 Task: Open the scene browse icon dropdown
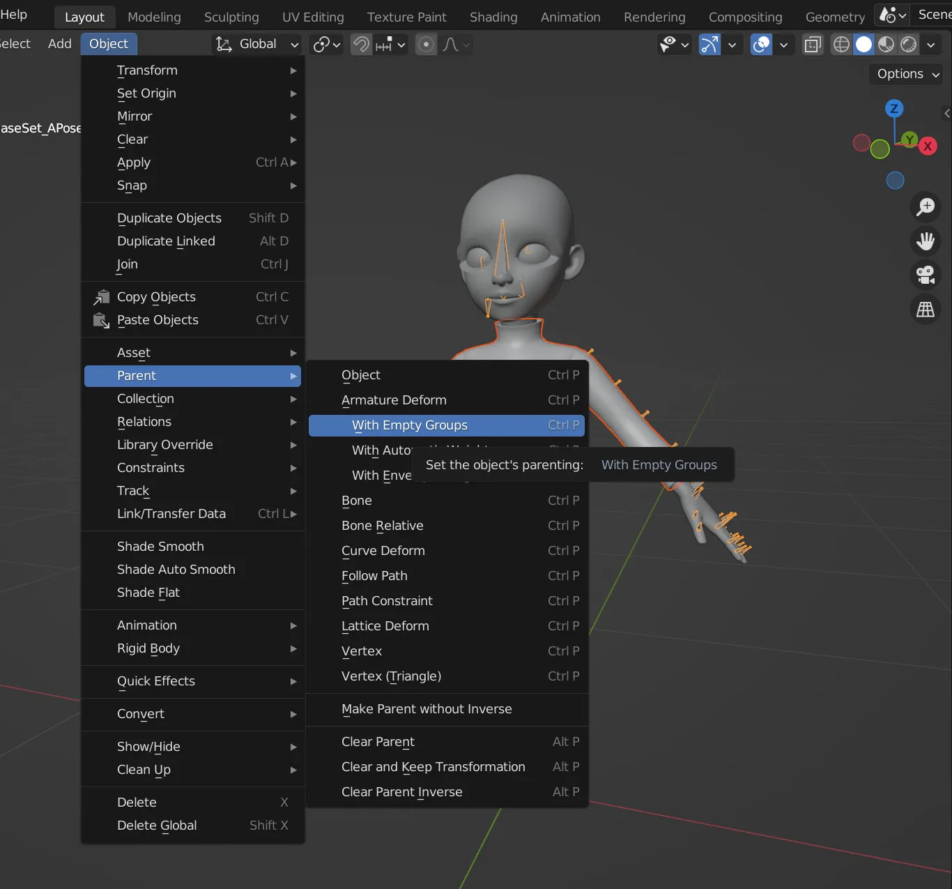[893, 15]
